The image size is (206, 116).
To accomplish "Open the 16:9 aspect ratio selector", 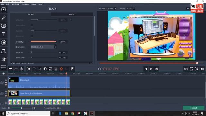I will point(186,69).
